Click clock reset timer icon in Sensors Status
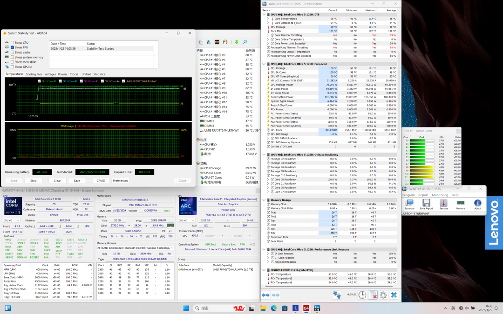 362,295
